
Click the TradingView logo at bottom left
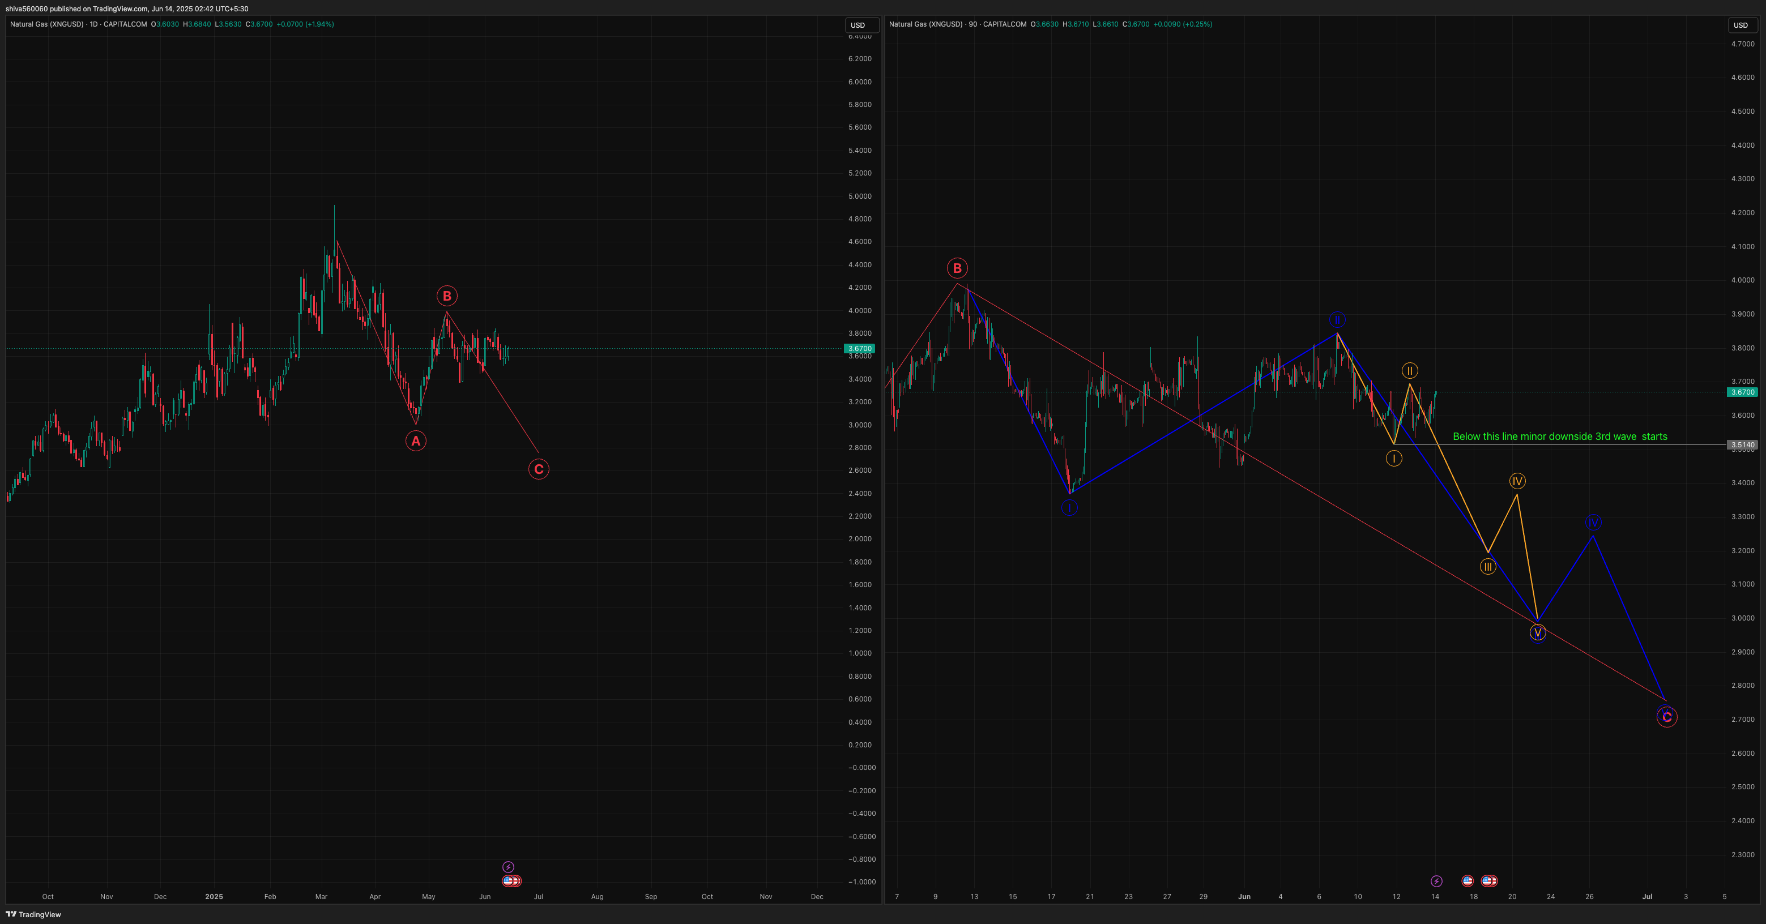tap(33, 914)
